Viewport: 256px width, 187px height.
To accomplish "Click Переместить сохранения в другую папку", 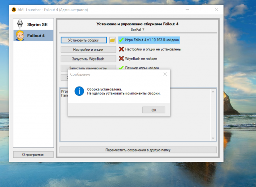I will click(x=138, y=150).
